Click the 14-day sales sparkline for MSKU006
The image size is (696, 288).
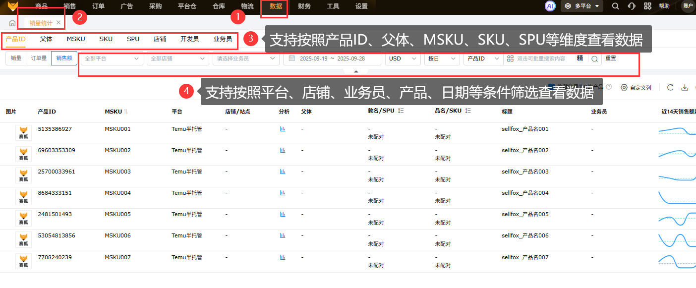pos(677,240)
